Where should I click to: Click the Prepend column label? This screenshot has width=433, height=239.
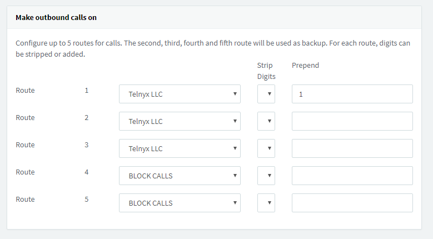point(305,65)
